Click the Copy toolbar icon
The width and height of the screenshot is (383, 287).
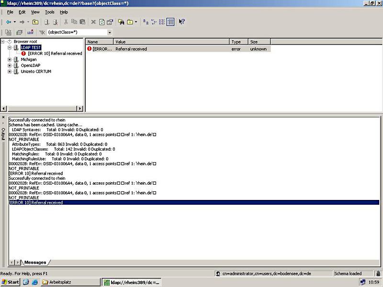pos(74,22)
